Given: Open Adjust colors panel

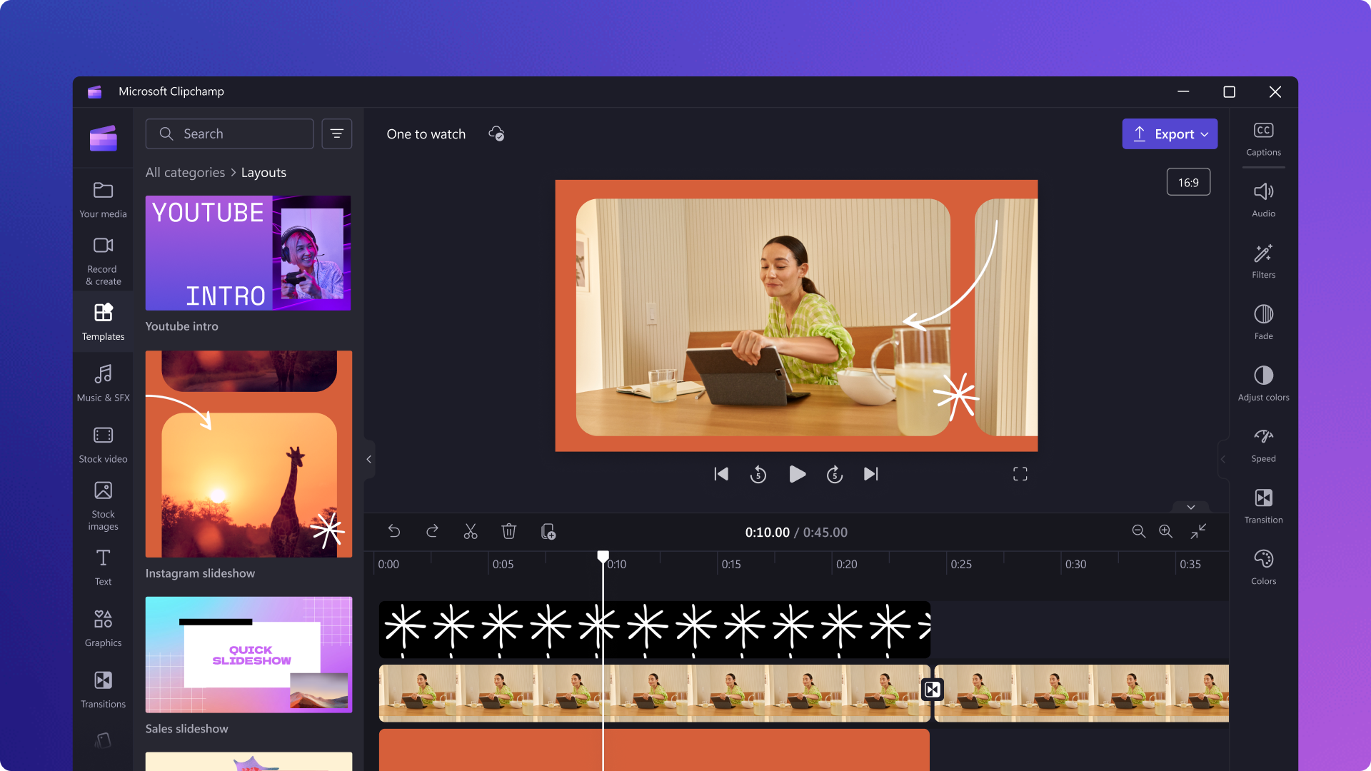Looking at the screenshot, I should [1262, 381].
